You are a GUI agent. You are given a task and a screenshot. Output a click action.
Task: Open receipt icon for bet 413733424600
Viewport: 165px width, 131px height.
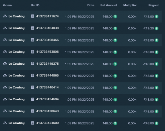click(x=33, y=123)
